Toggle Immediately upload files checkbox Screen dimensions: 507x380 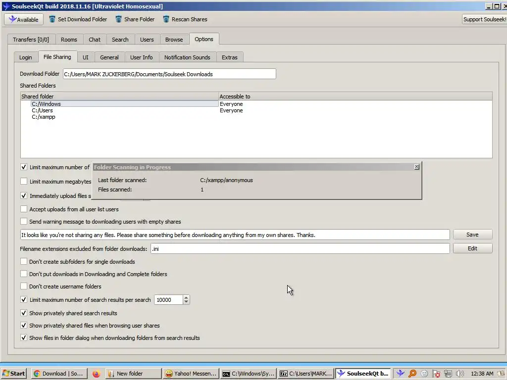24,195
